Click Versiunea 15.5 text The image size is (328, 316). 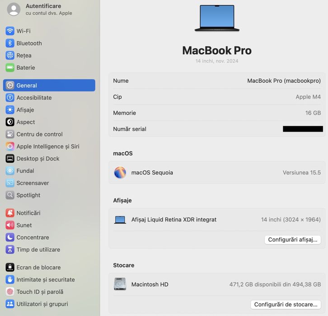[302, 173]
